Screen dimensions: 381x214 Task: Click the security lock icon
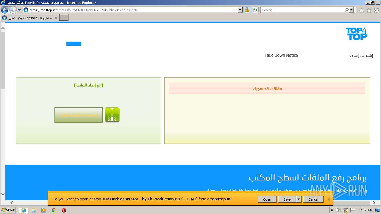(247, 10)
